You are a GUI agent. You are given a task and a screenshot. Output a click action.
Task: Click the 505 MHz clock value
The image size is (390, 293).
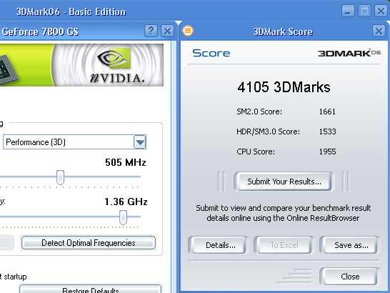[x=126, y=162]
